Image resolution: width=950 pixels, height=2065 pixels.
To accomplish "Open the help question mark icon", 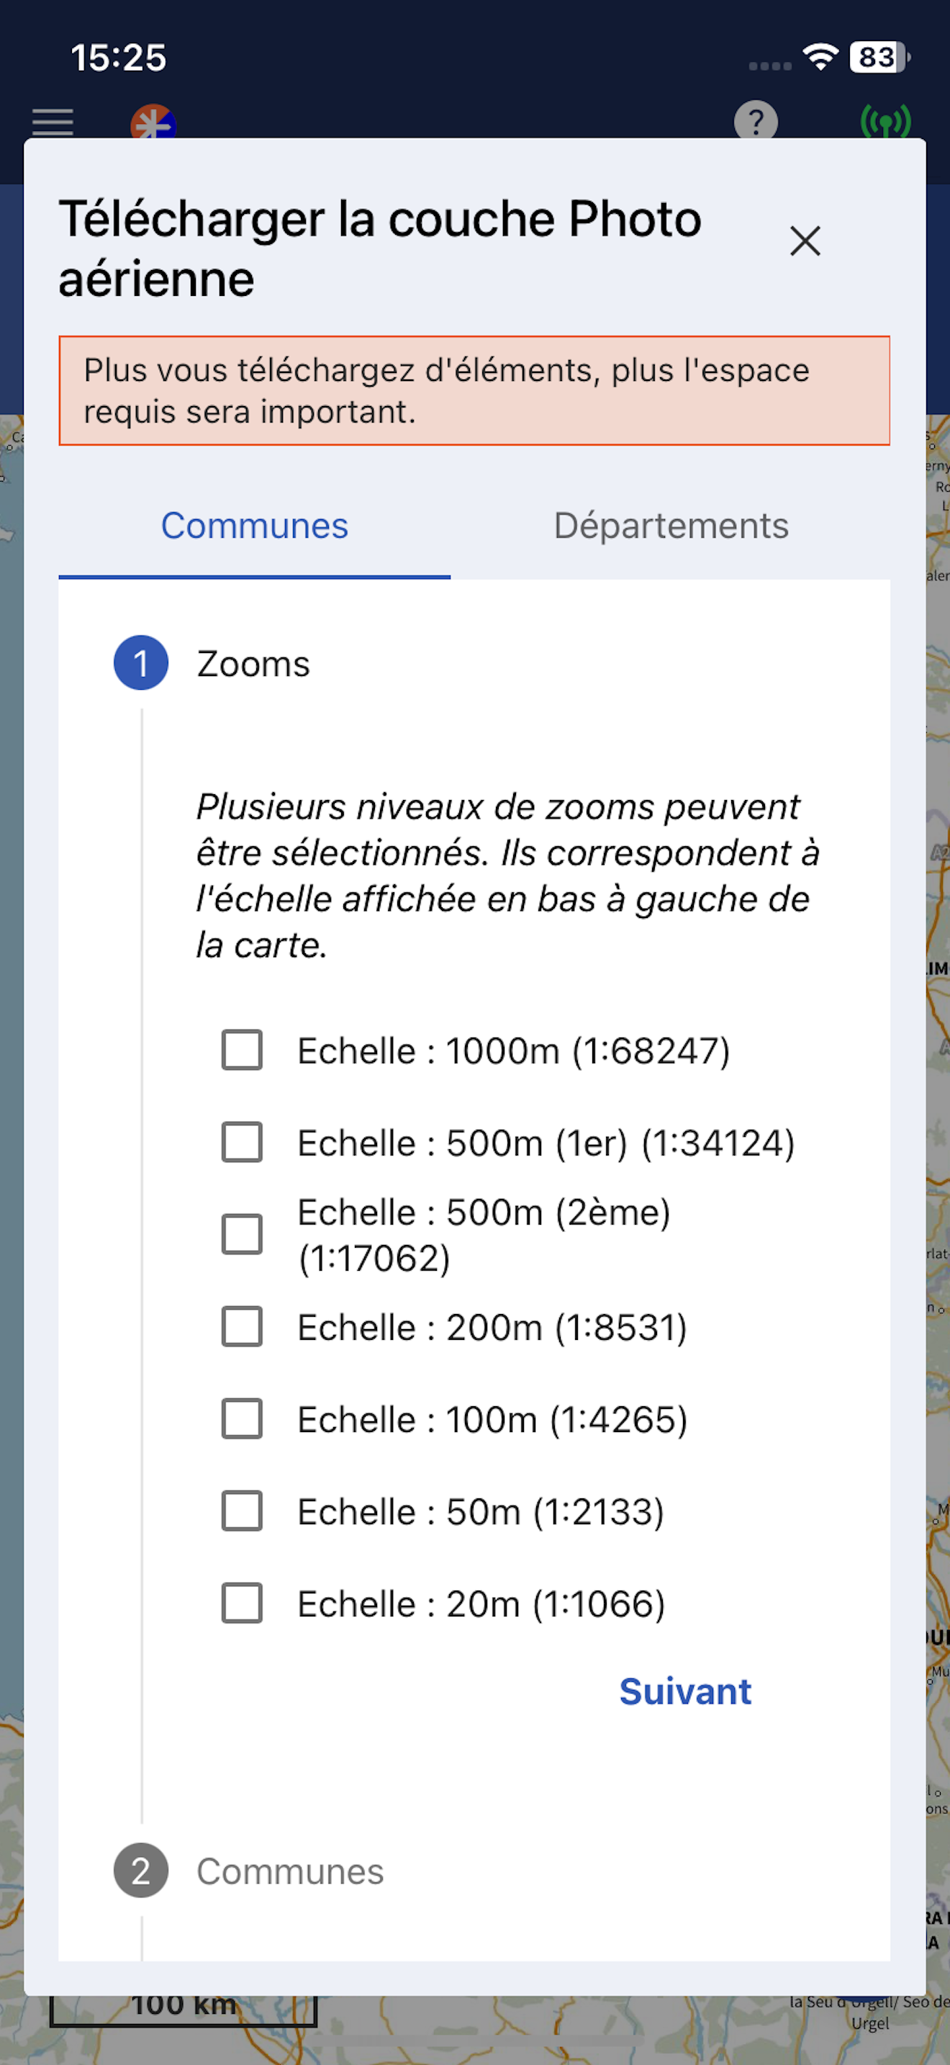I will coord(756,120).
